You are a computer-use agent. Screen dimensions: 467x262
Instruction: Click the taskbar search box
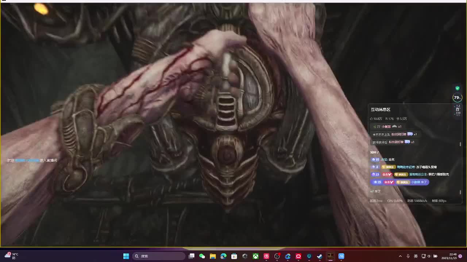point(159,256)
